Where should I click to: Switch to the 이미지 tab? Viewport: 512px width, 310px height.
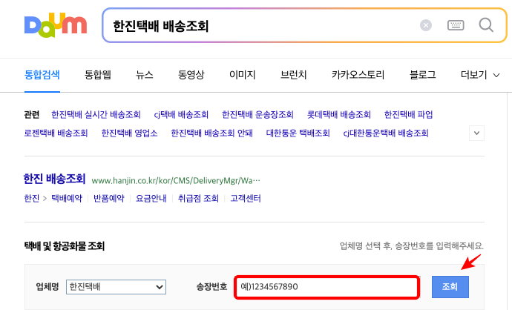click(x=243, y=75)
